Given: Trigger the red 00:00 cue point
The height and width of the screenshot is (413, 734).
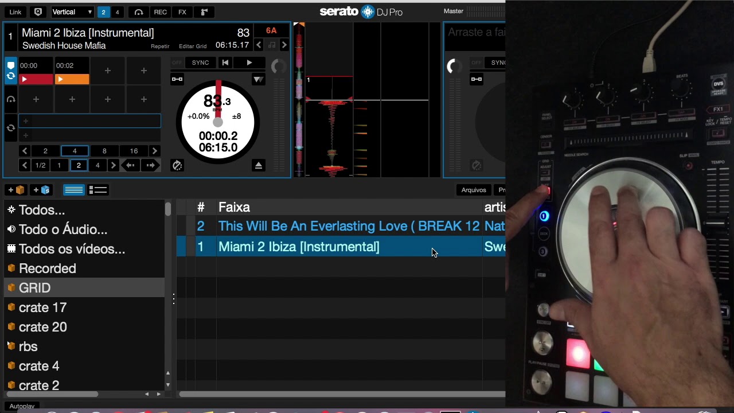Looking at the screenshot, I should tap(36, 79).
